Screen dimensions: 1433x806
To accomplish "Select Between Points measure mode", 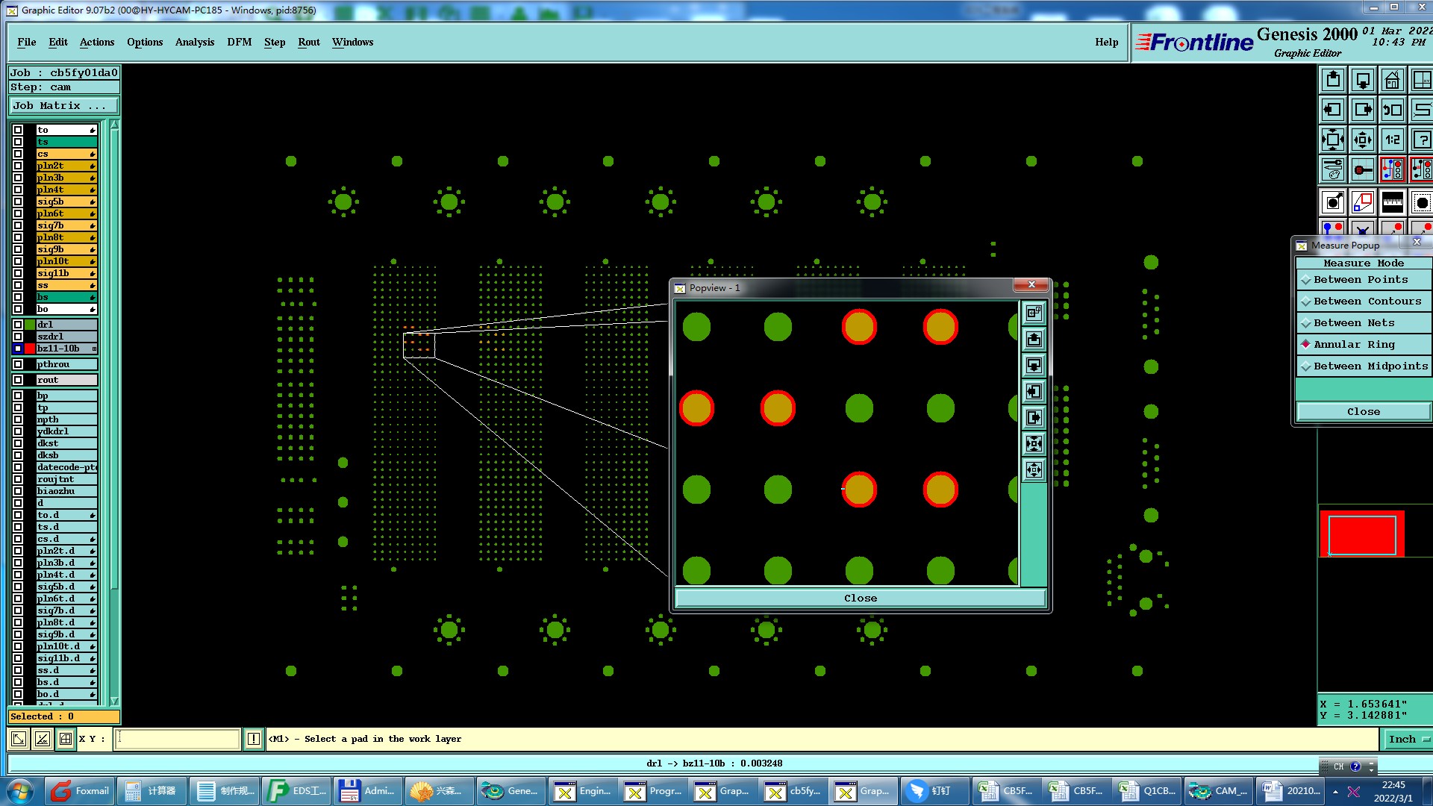I will point(1361,280).
